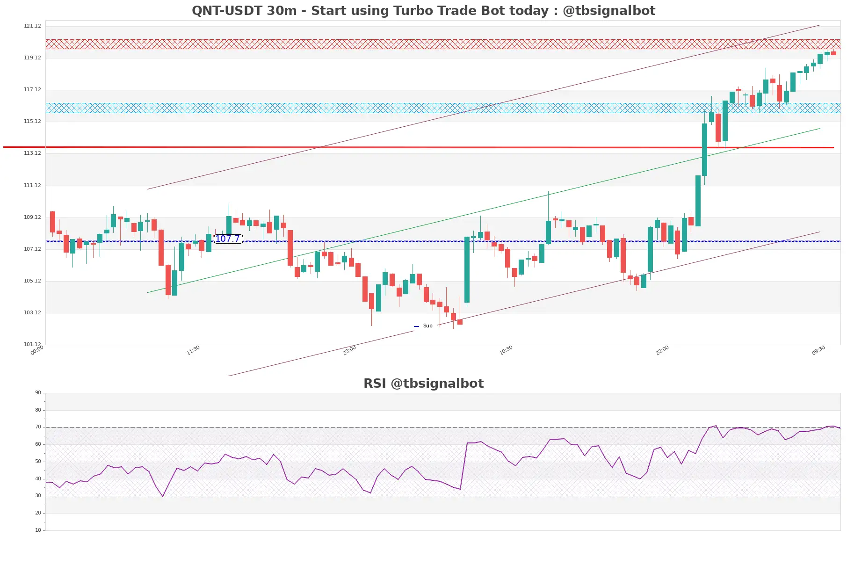Click the 00:00 time axis label
The height and width of the screenshot is (565, 847).
[37, 350]
